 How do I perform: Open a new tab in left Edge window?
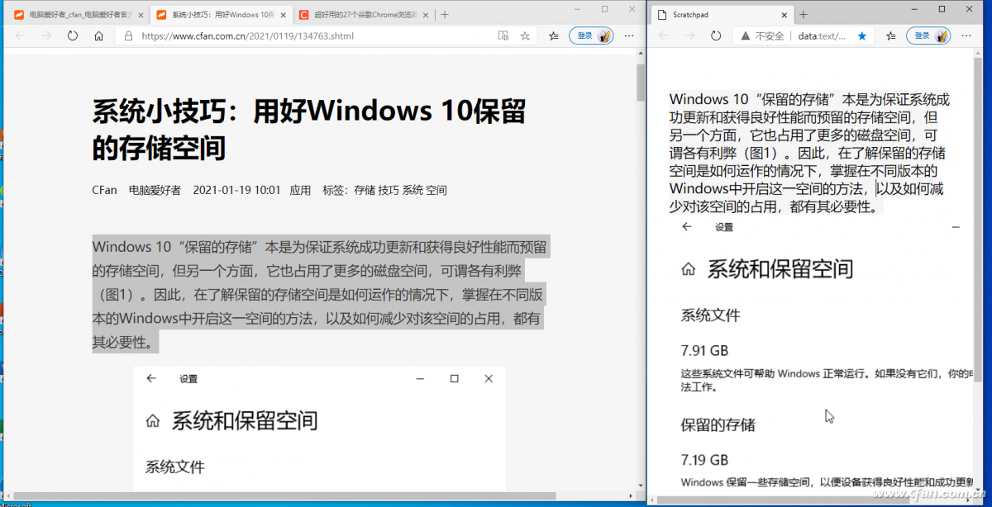pyautogui.click(x=445, y=15)
